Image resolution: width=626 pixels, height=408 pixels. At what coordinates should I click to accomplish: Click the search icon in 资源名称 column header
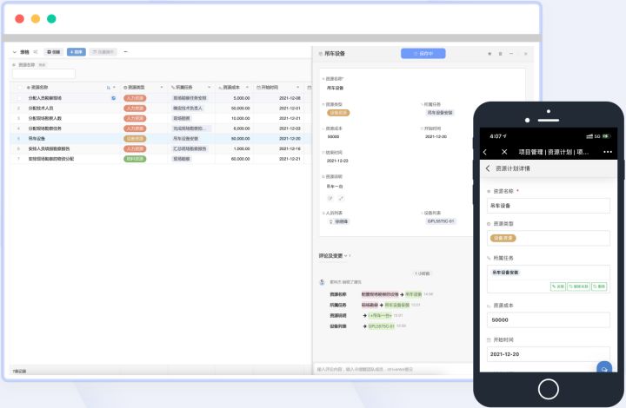pos(108,88)
